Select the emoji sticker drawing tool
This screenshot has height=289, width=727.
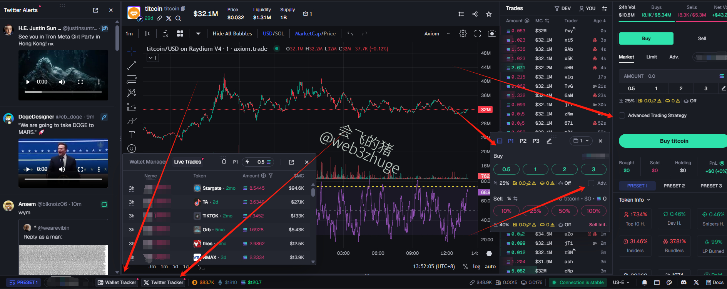pos(132,149)
